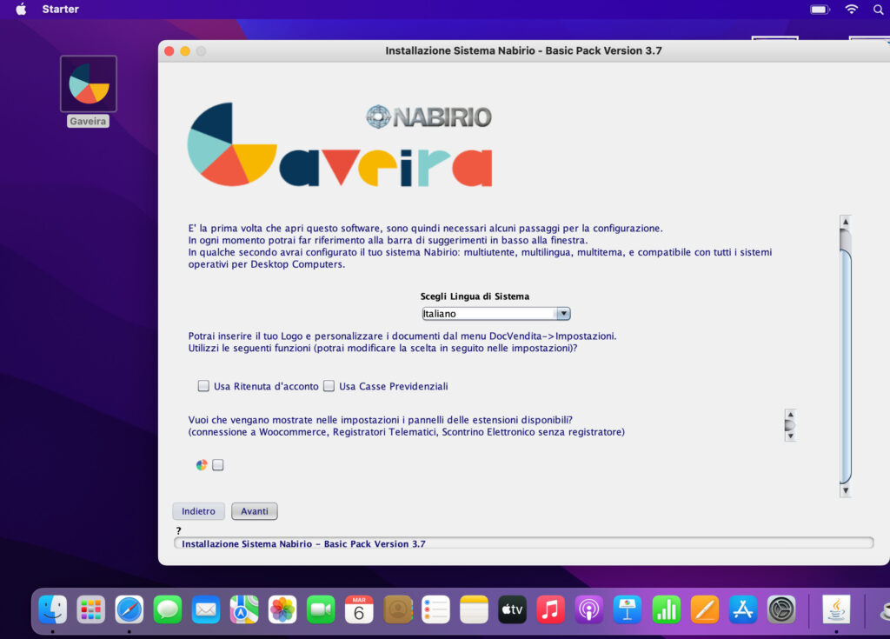This screenshot has height=639, width=890.
Task: Enable Usa Ritenuta d'acconto checkbox
Action: pyautogui.click(x=203, y=386)
